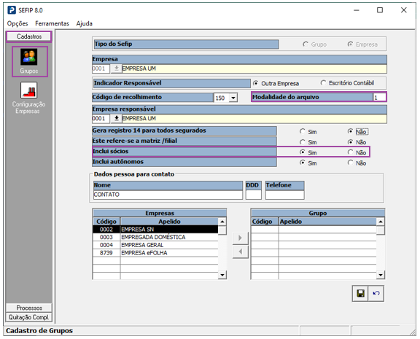Open the Opções menu

[17, 23]
